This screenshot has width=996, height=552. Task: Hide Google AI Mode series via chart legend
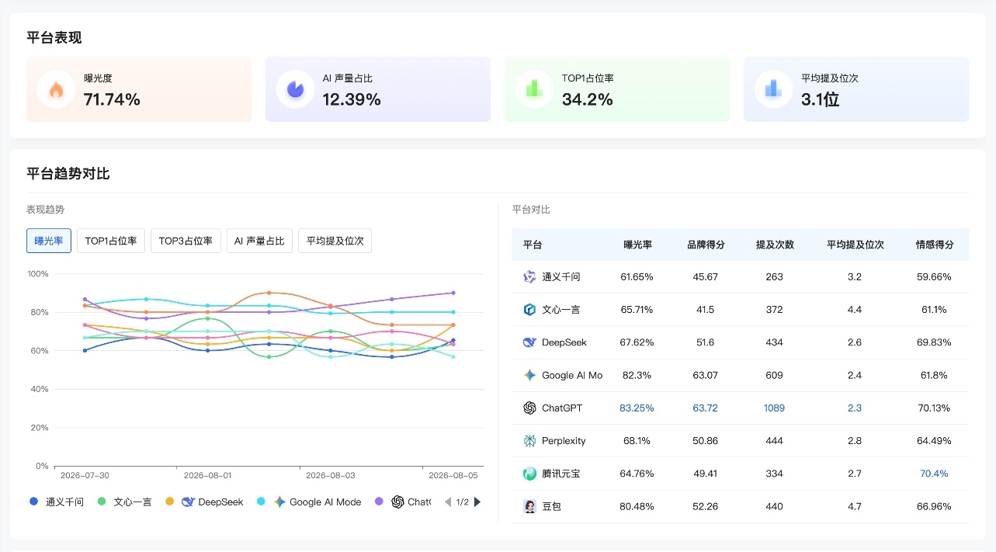coord(308,502)
